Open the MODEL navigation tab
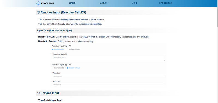Image resolution: width=218 pixels, height=103 pixels. [x=104, y=3]
